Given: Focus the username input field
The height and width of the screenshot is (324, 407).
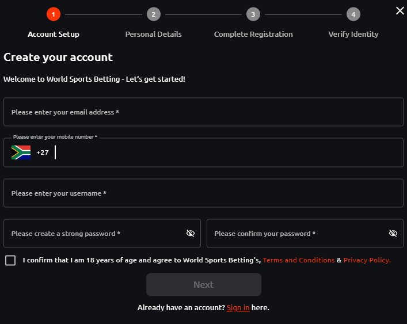Looking at the screenshot, I should (x=203, y=193).
